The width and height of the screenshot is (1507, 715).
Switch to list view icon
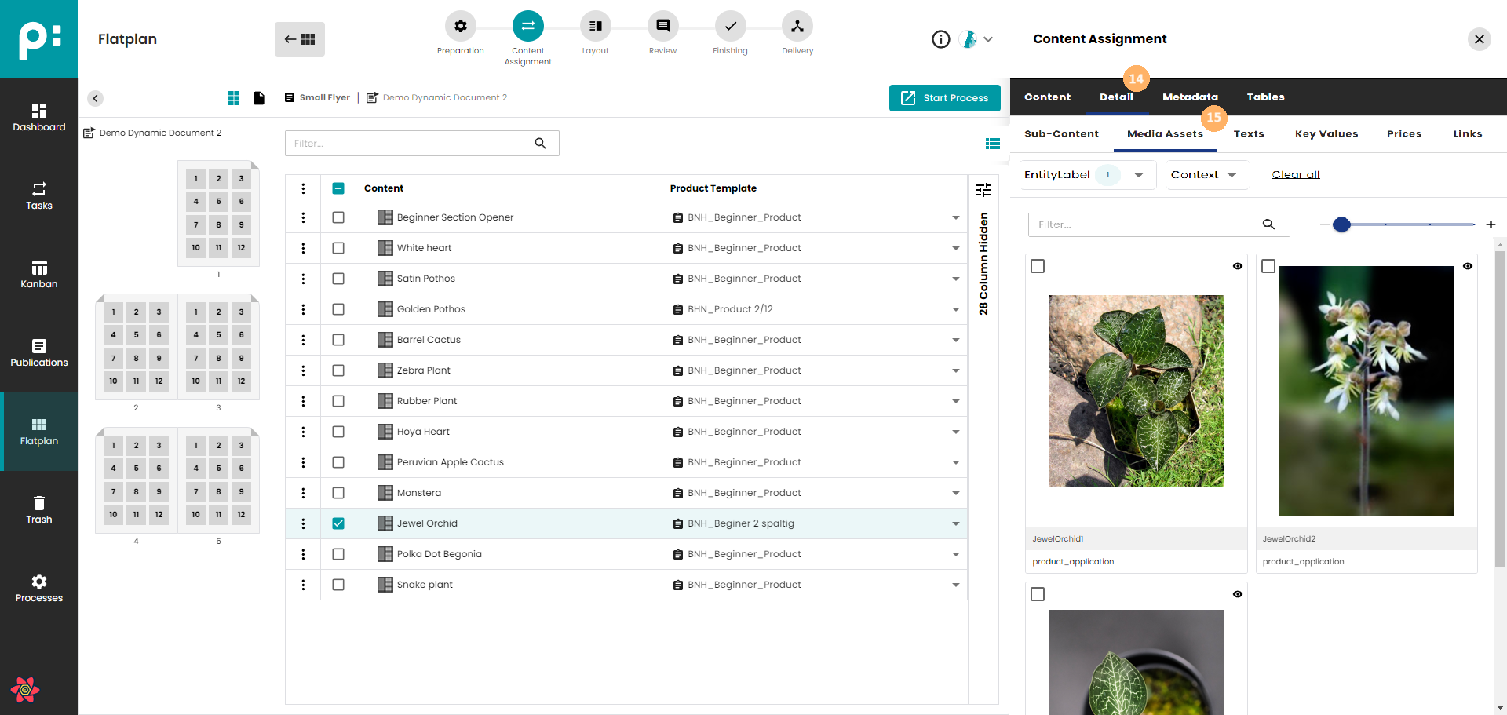click(x=992, y=144)
